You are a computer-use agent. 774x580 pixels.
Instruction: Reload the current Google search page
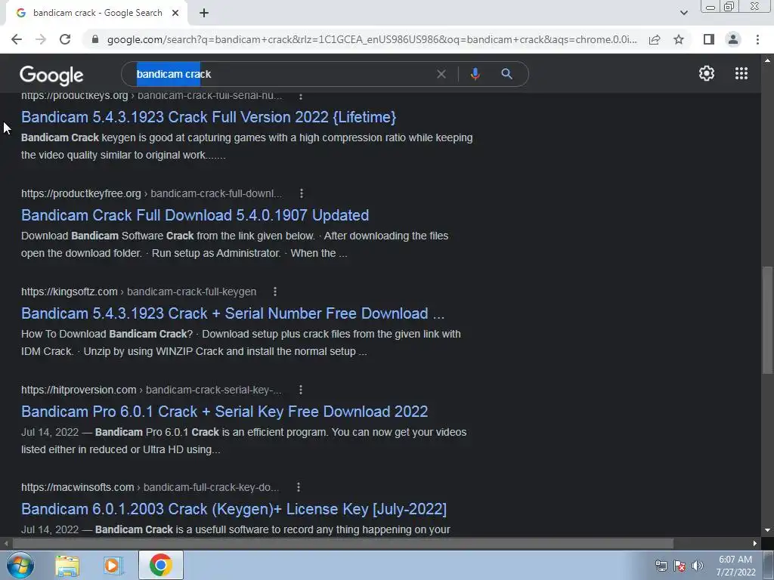[x=65, y=39]
